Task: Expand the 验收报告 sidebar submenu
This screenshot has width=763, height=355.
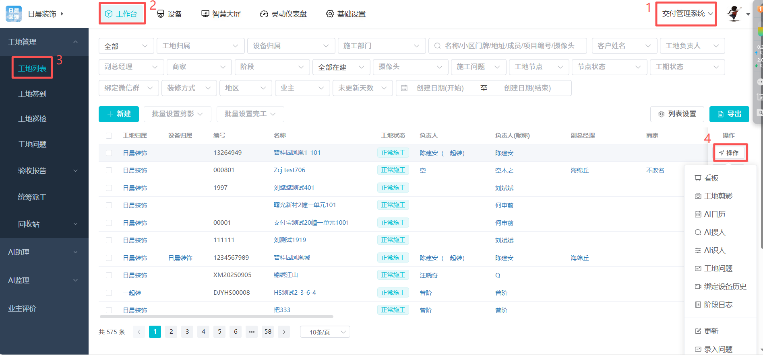Action: pyautogui.click(x=44, y=170)
